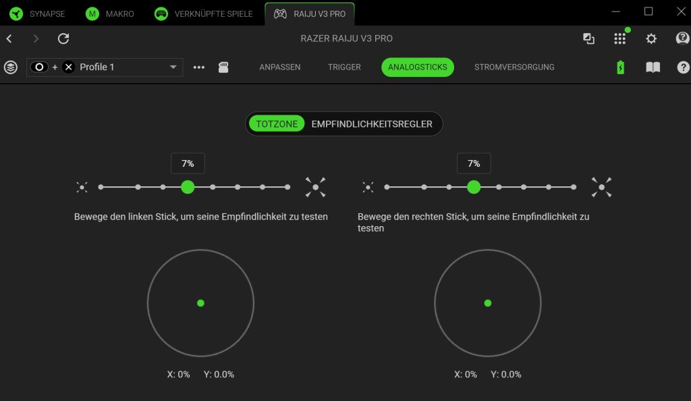Image resolution: width=691 pixels, height=401 pixels.
Task: Go back using the left arrow
Action: pos(9,38)
